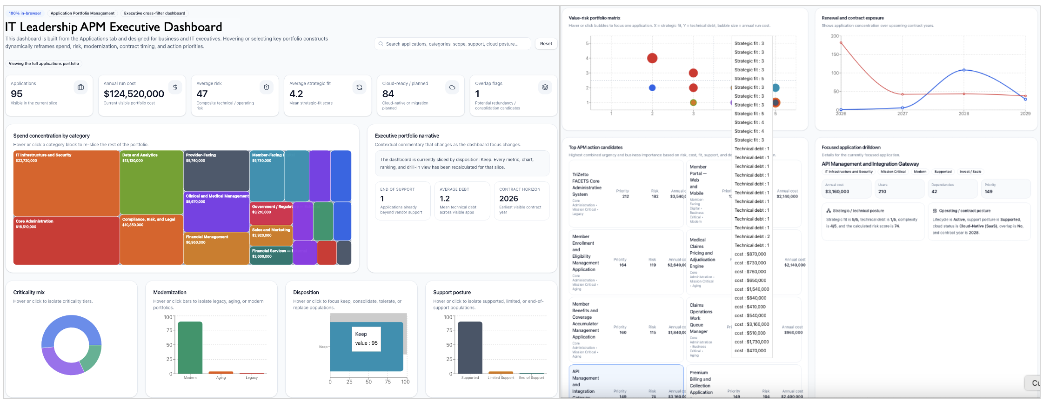Click the Aging bar in Modernization chart
The height and width of the screenshot is (402, 1043).
click(221, 372)
